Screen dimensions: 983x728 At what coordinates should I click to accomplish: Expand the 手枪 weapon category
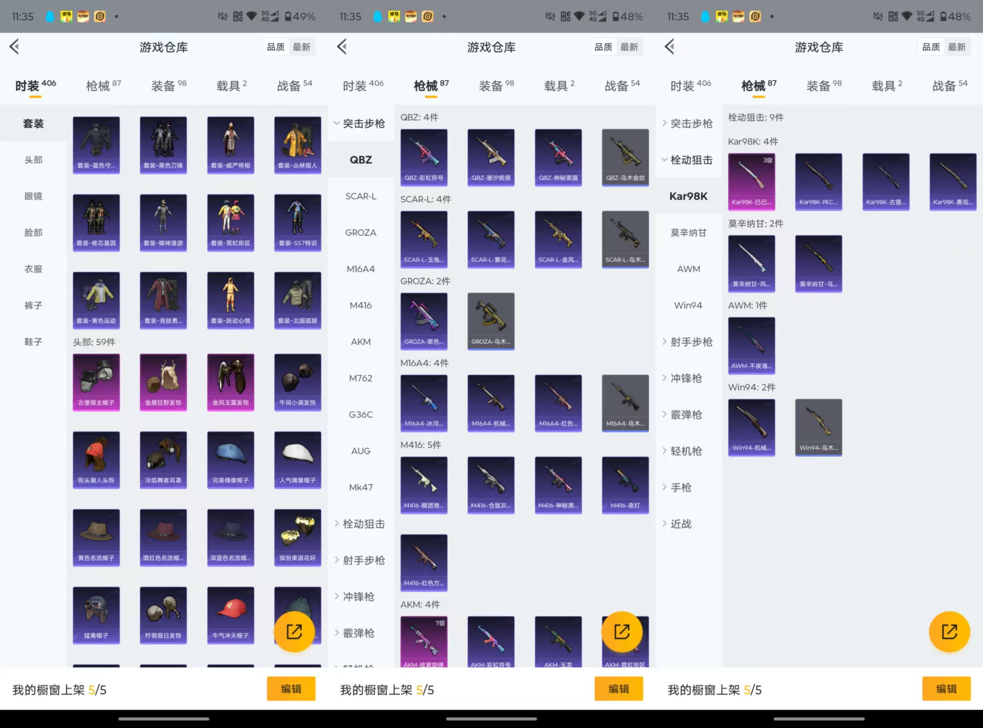[x=680, y=487]
